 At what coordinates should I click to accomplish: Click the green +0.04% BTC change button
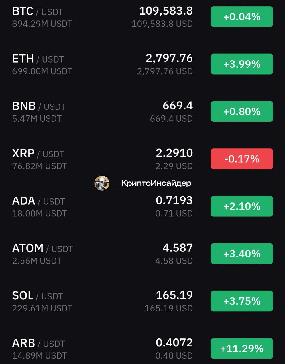[242, 17]
